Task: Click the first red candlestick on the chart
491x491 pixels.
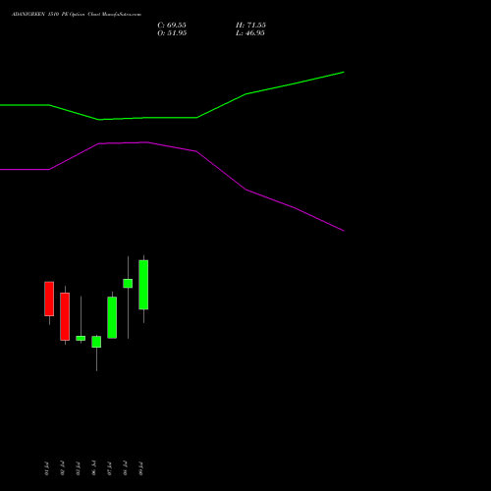Action: click(x=49, y=299)
